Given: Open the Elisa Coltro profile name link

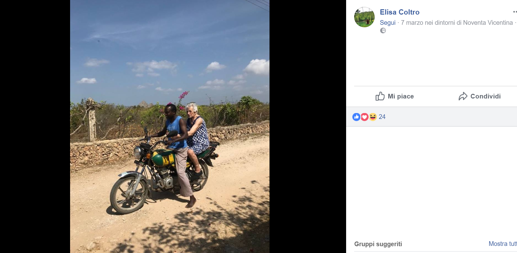Looking at the screenshot, I should pos(399,12).
